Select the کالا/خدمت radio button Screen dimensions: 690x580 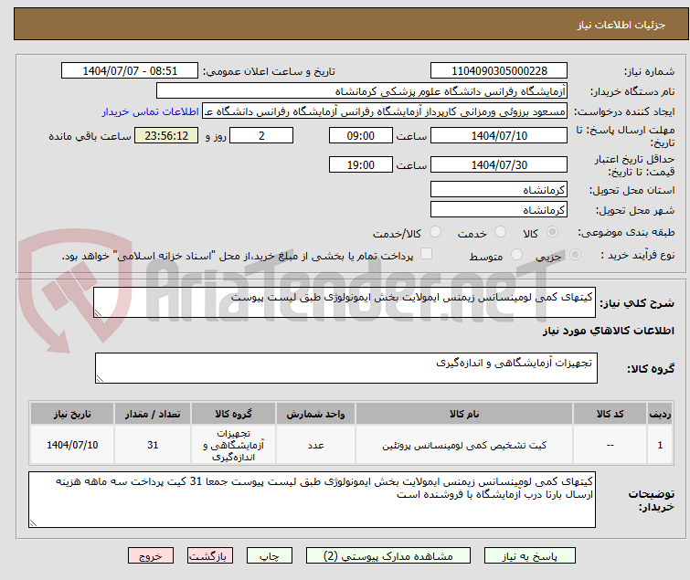(435, 232)
